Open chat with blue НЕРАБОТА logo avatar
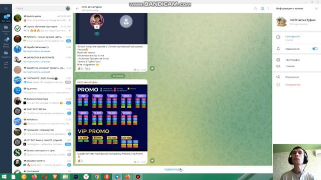The width and height of the screenshot is (321, 180). [42, 121]
